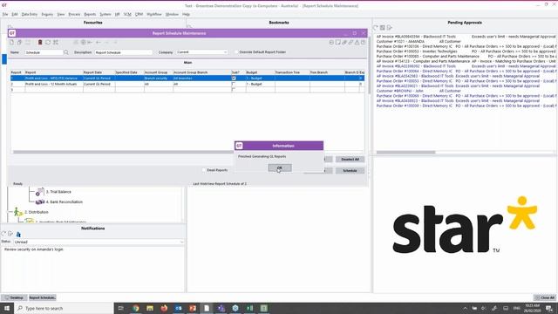The width and height of the screenshot is (558, 314).
Task: Click the GT logo icon in Report Schedule title bar
Action: 12,33
